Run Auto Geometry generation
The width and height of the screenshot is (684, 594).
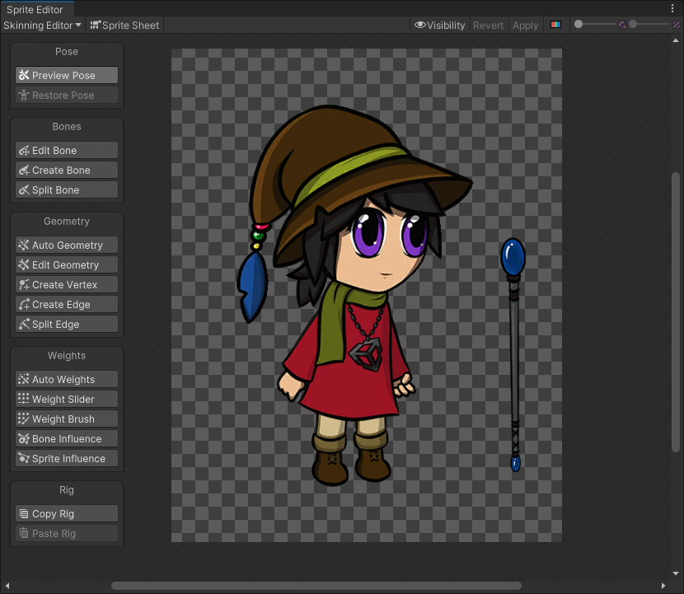[67, 246]
